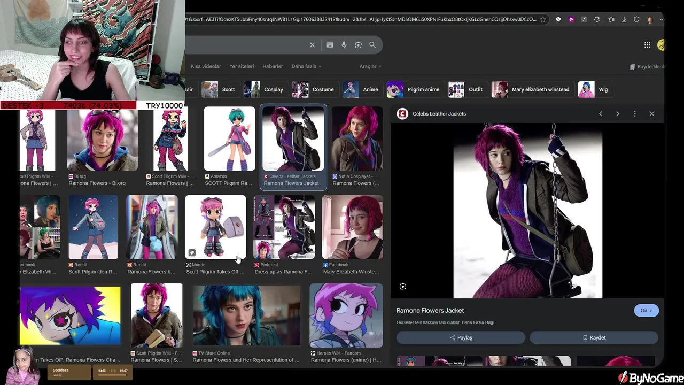684x385 pixels.
Task: Save image with the Kaydet button
Action: (594, 337)
